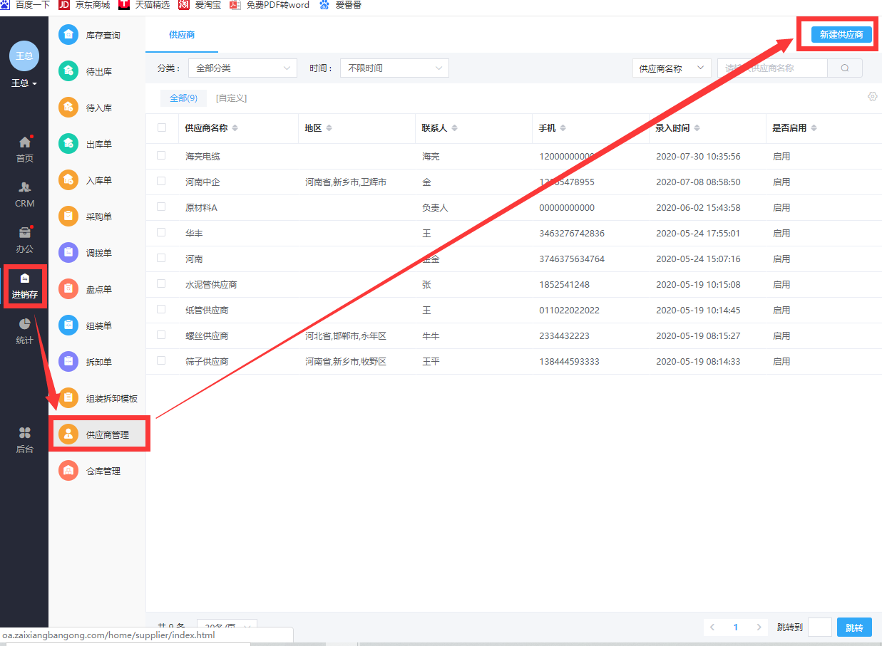Open 仓库管理 warehouse management icon
Image resolution: width=882 pixels, height=646 pixels.
(68, 471)
